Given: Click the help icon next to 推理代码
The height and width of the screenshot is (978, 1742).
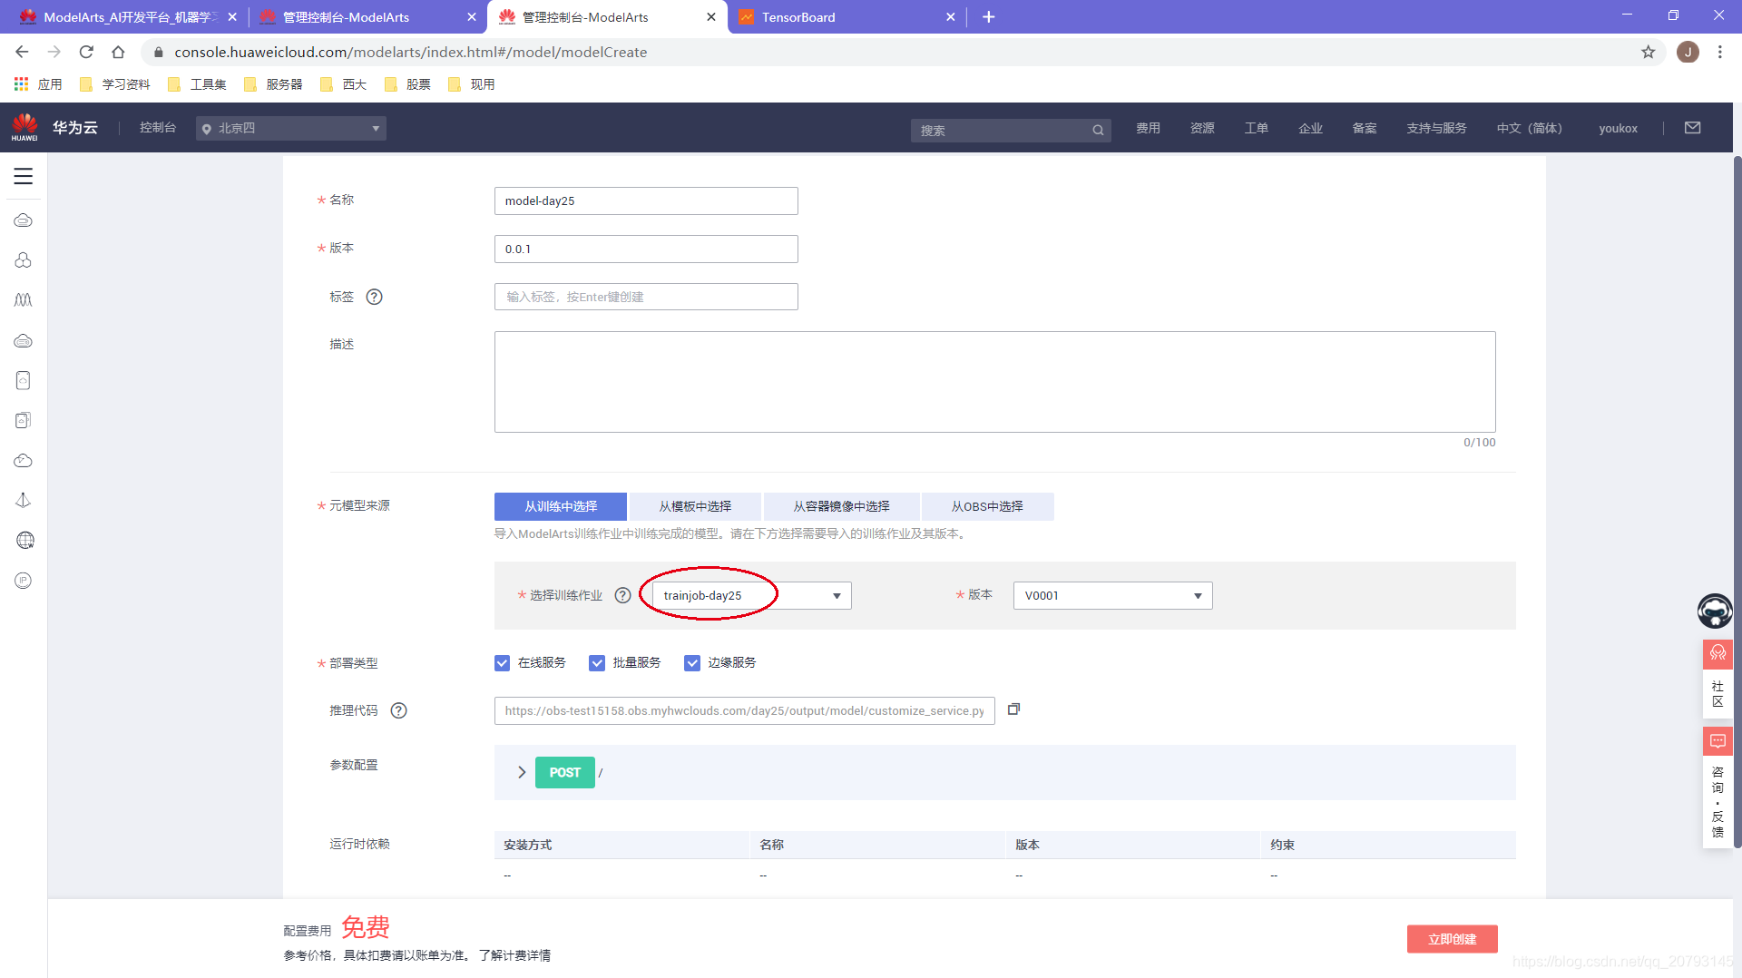Looking at the screenshot, I should point(398,710).
